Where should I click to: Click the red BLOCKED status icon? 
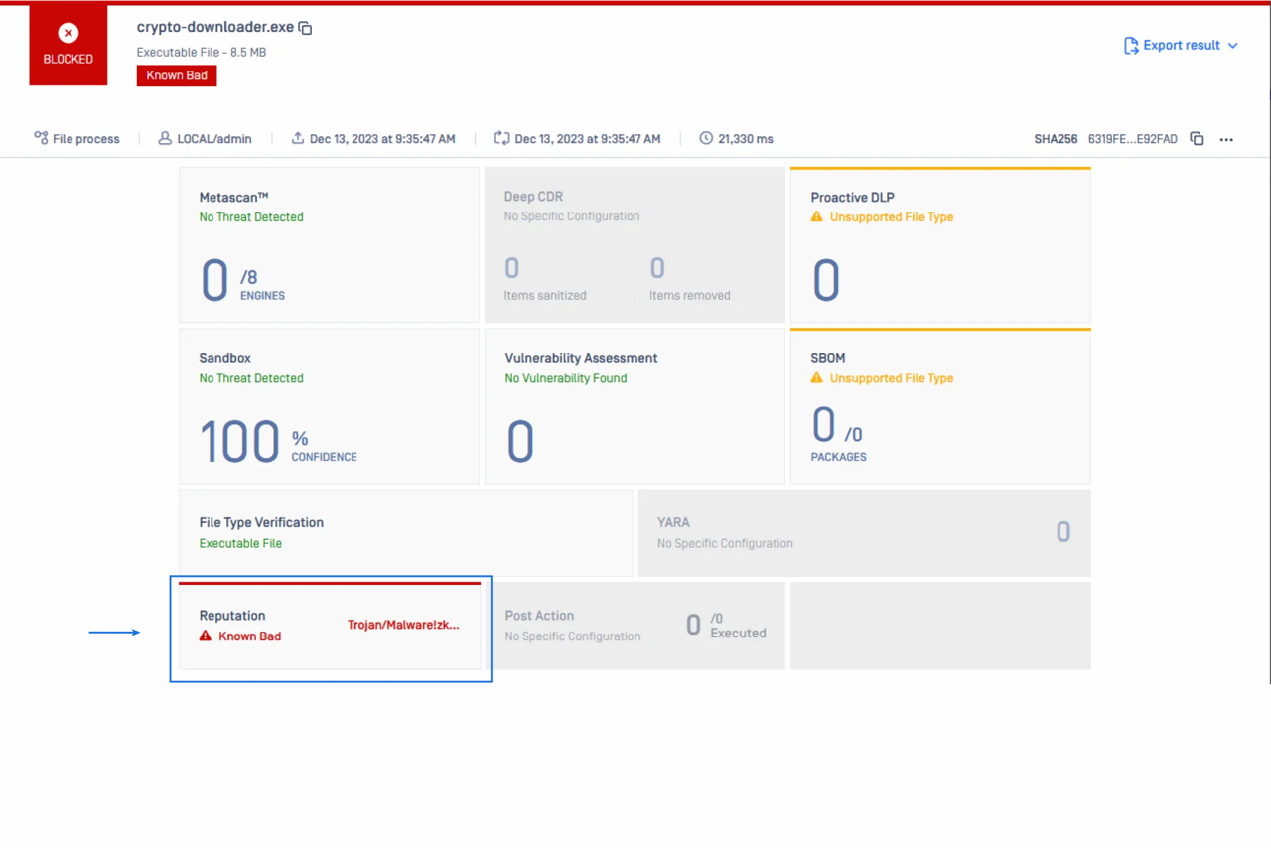(x=69, y=34)
